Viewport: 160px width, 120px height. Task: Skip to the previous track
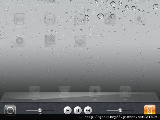coord(67,110)
